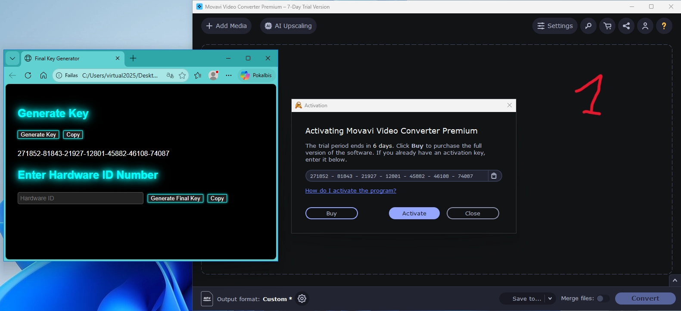Toggle the Merge files switch
The width and height of the screenshot is (681, 311).
pos(602,299)
